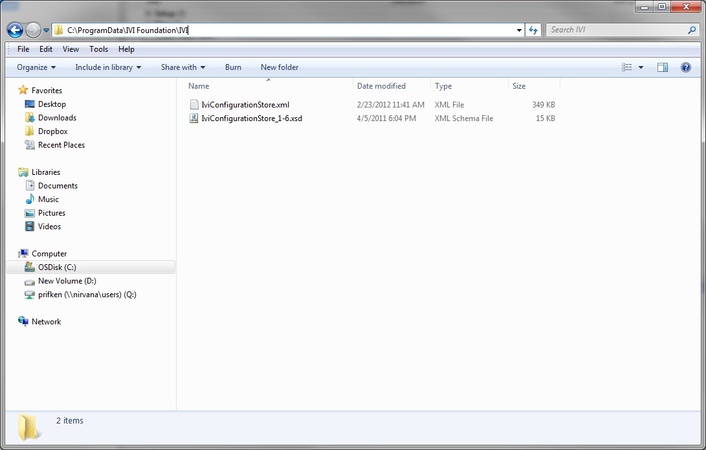Select the IviConfigurationStore_1-6.xsd file
This screenshot has width=706, height=450.
pos(252,118)
